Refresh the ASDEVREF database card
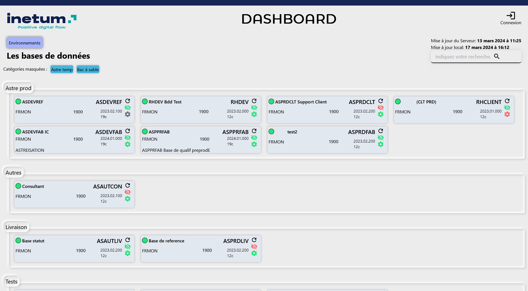 tap(128, 101)
